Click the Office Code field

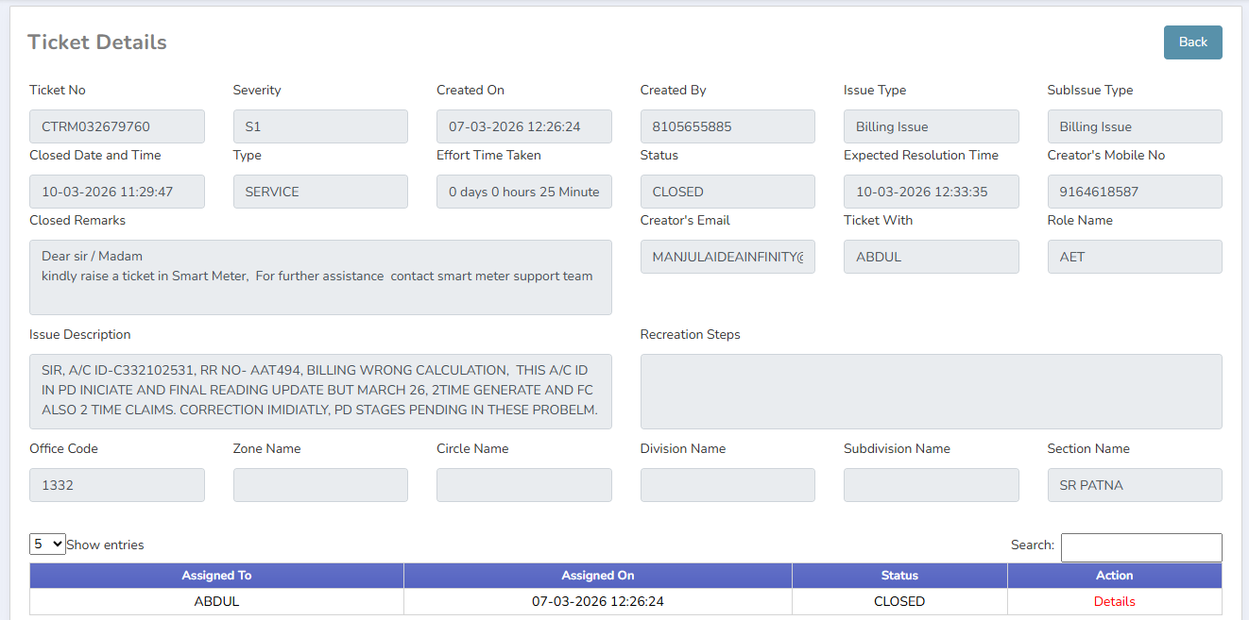pyautogui.click(x=117, y=485)
